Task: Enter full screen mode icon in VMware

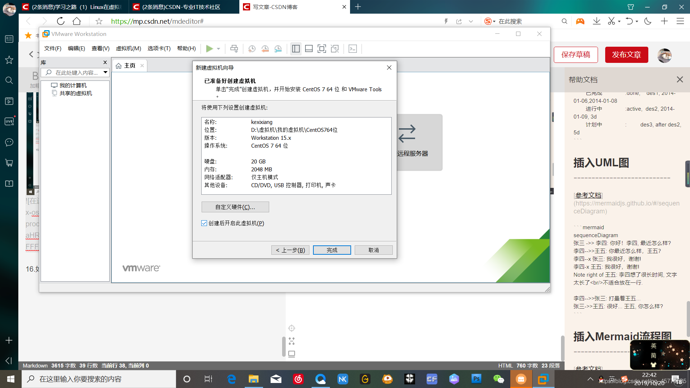Action: click(x=322, y=48)
